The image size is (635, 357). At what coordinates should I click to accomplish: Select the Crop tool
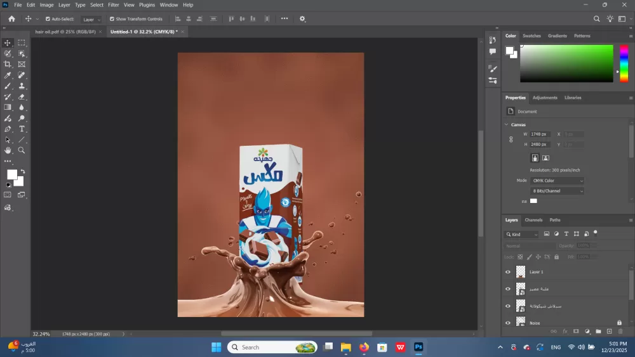pyautogui.click(x=7, y=64)
